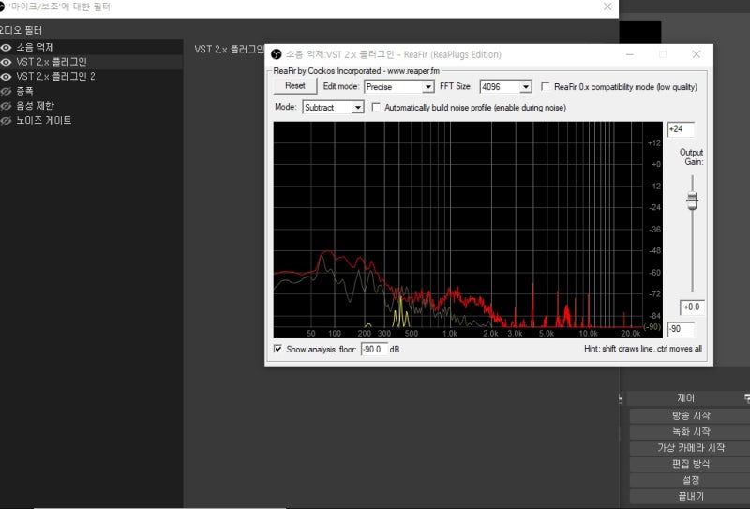The image size is (750, 509).
Task: Close the 마이크/보조 filters dialog
Action: (x=607, y=7)
